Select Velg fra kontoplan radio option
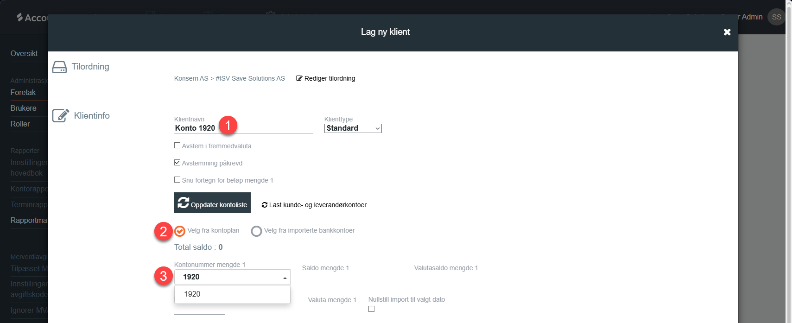This screenshot has width=792, height=323. (x=180, y=231)
